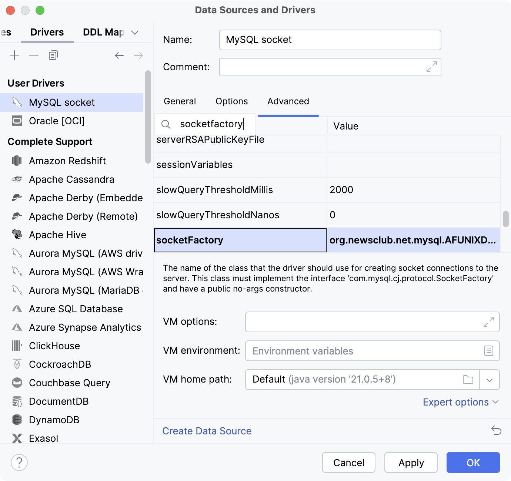Screen dimensions: 511x481
Task: Click the Oracle [OCI] driver icon
Action: pyautogui.click(x=17, y=121)
